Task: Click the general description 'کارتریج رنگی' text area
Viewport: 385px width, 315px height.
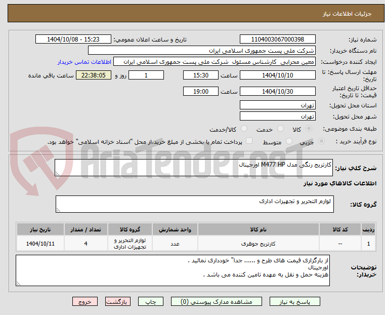Action: coord(194,168)
